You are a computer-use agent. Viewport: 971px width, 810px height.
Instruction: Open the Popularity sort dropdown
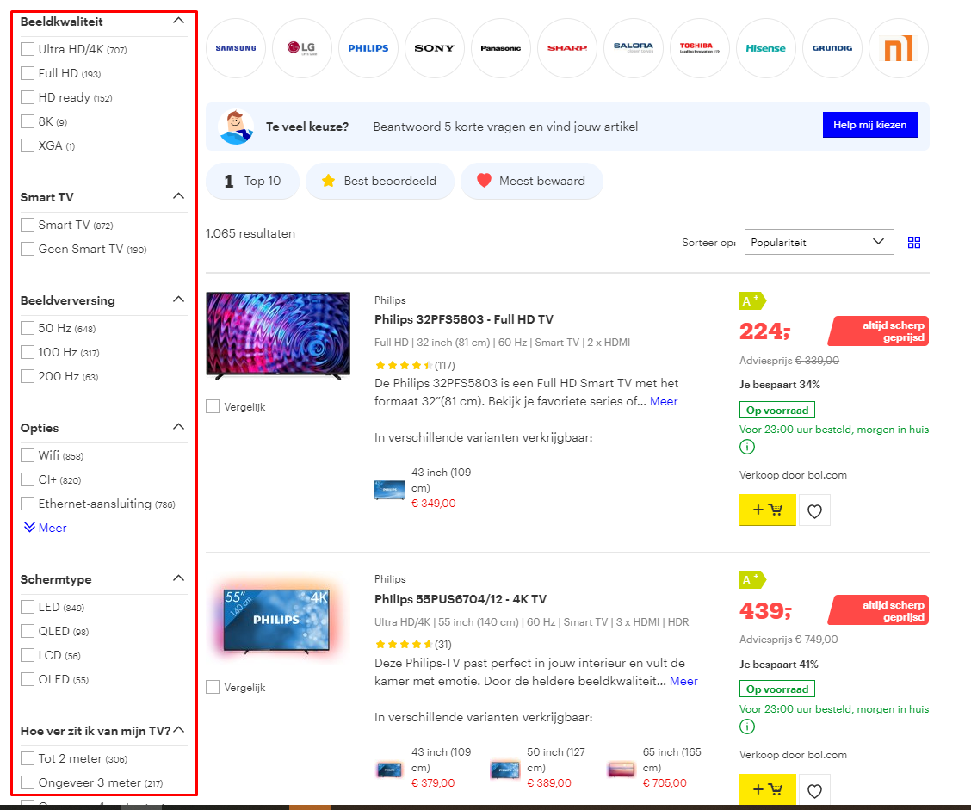tap(818, 243)
